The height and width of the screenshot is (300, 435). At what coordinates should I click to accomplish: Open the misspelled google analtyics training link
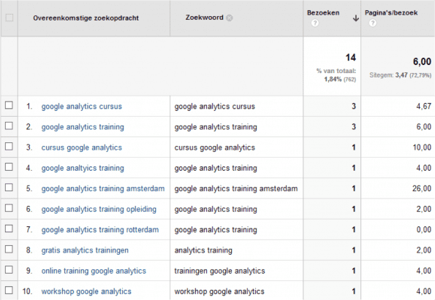click(83, 168)
